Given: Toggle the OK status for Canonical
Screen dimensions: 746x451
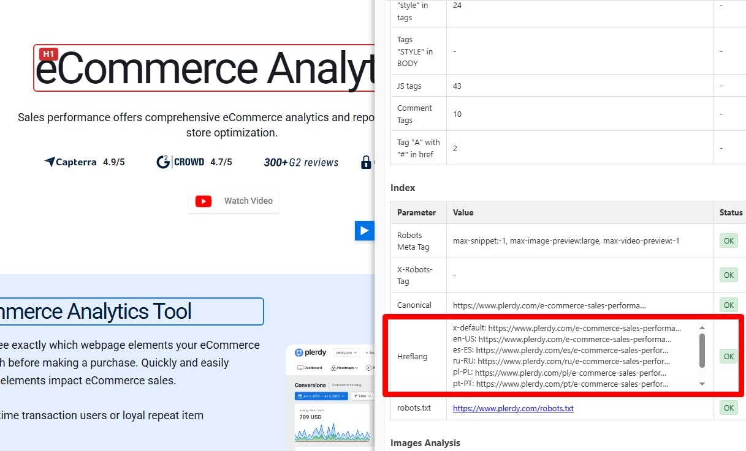Looking at the screenshot, I should tap(728, 305).
